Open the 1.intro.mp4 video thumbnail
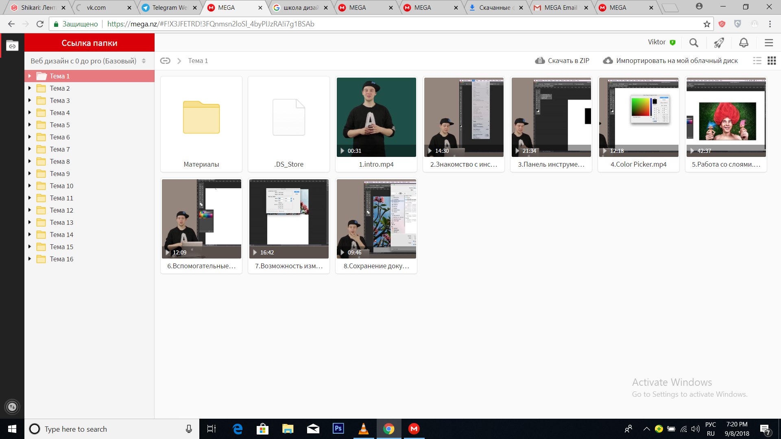 (376, 117)
